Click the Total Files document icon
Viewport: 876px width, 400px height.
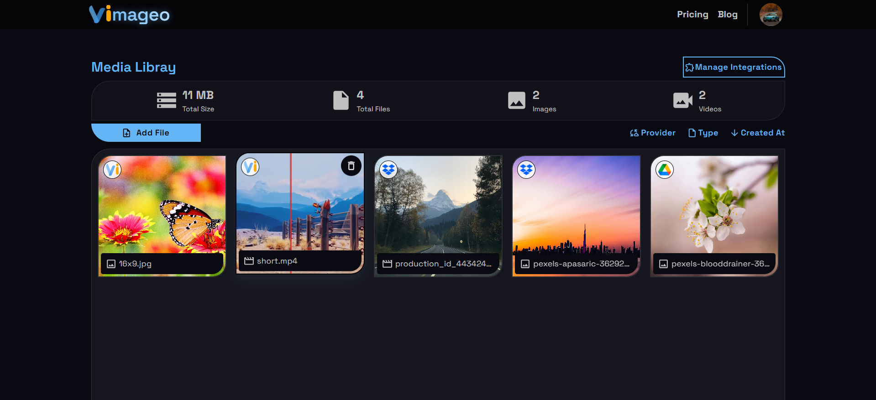[341, 100]
